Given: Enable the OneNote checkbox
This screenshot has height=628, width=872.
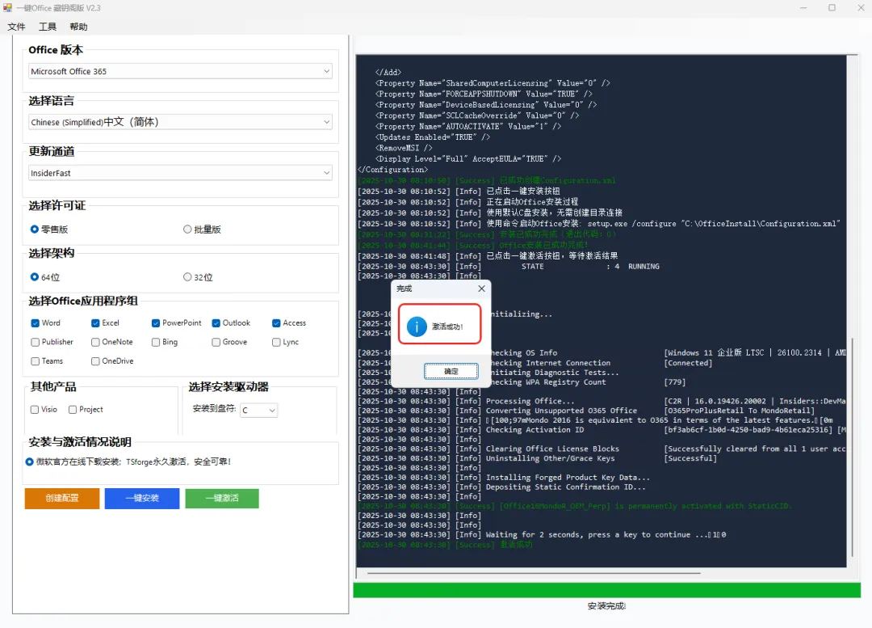Looking at the screenshot, I should [x=95, y=342].
